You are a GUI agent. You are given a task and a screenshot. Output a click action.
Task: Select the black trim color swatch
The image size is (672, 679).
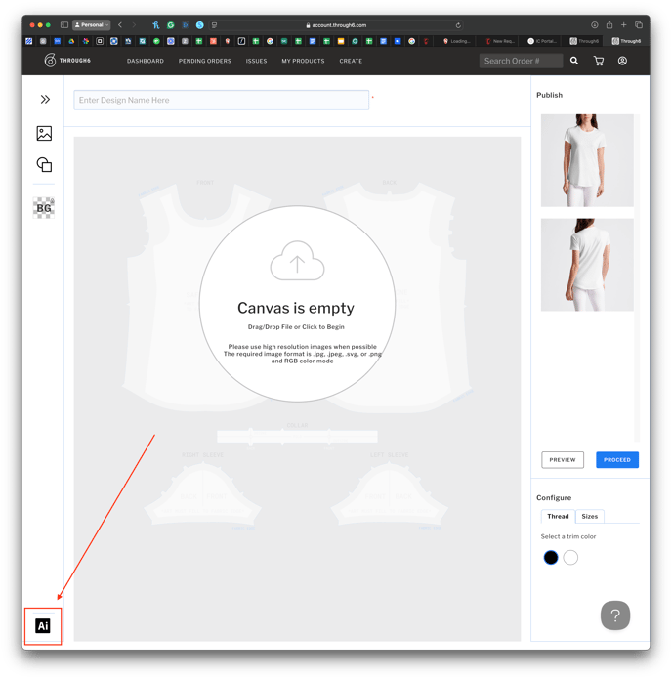click(x=551, y=557)
